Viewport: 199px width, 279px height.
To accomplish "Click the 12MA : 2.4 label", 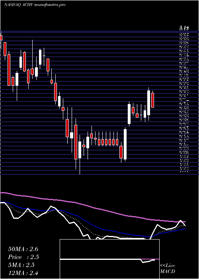I will (x=23, y=273).
